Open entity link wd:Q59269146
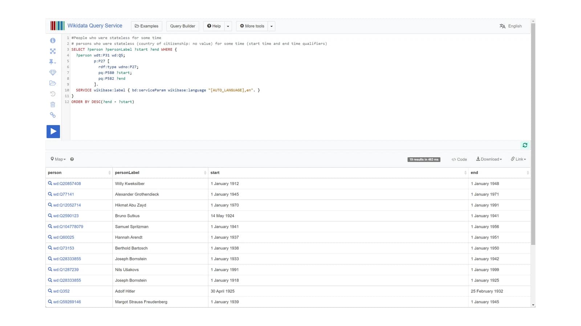The width and height of the screenshot is (581, 326). (67, 302)
